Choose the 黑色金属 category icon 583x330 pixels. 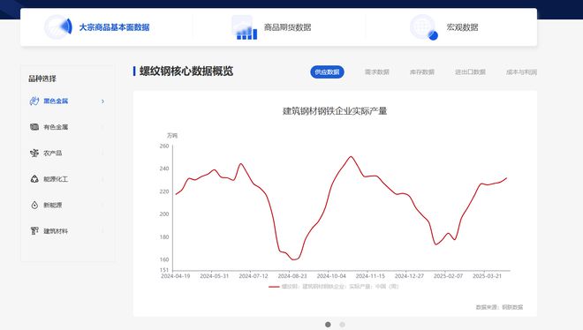(34, 101)
